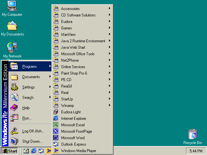The height and width of the screenshot is (155, 207).
Task: Expand the Settings submenu arrow
Action: [x=50, y=87]
